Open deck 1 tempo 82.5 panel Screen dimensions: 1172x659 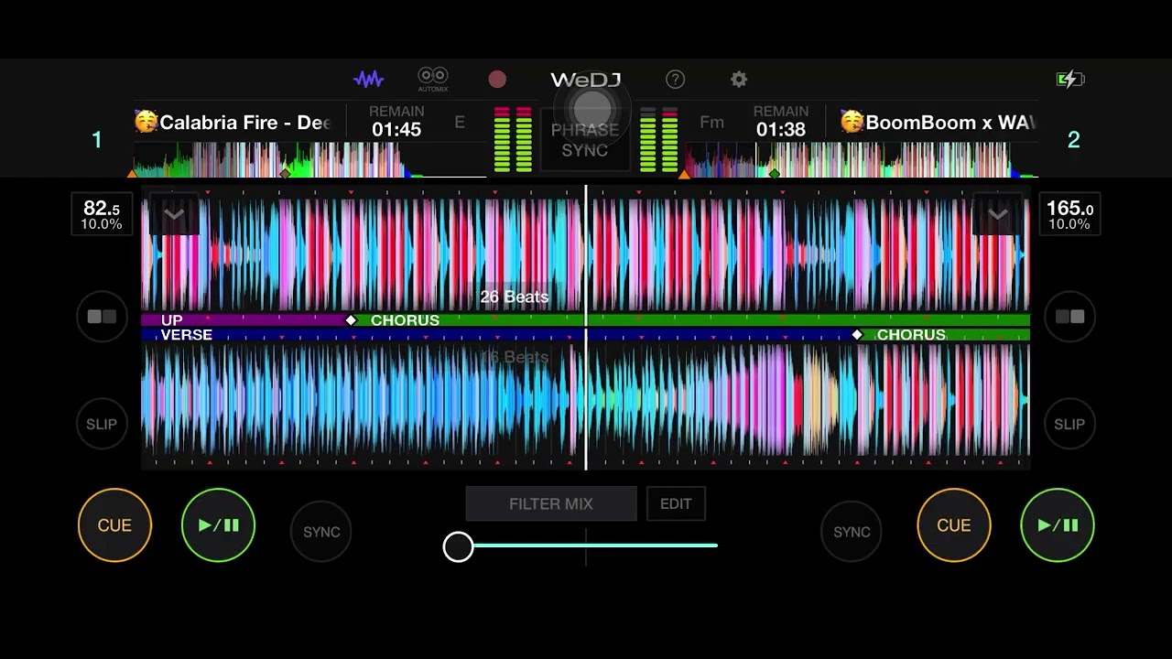[102, 214]
